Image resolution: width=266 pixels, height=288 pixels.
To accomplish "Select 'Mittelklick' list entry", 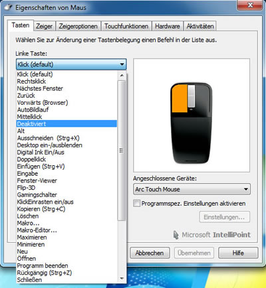I will click(66, 117).
